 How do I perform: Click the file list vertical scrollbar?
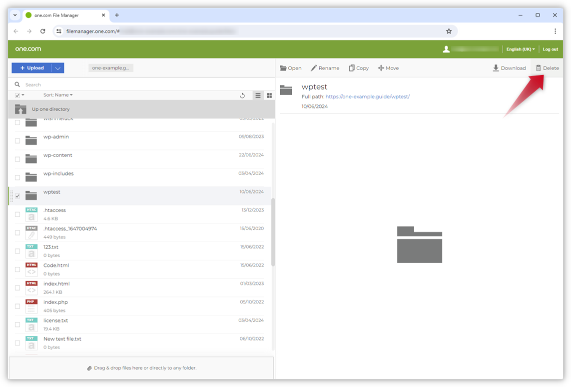pyautogui.click(x=273, y=232)
